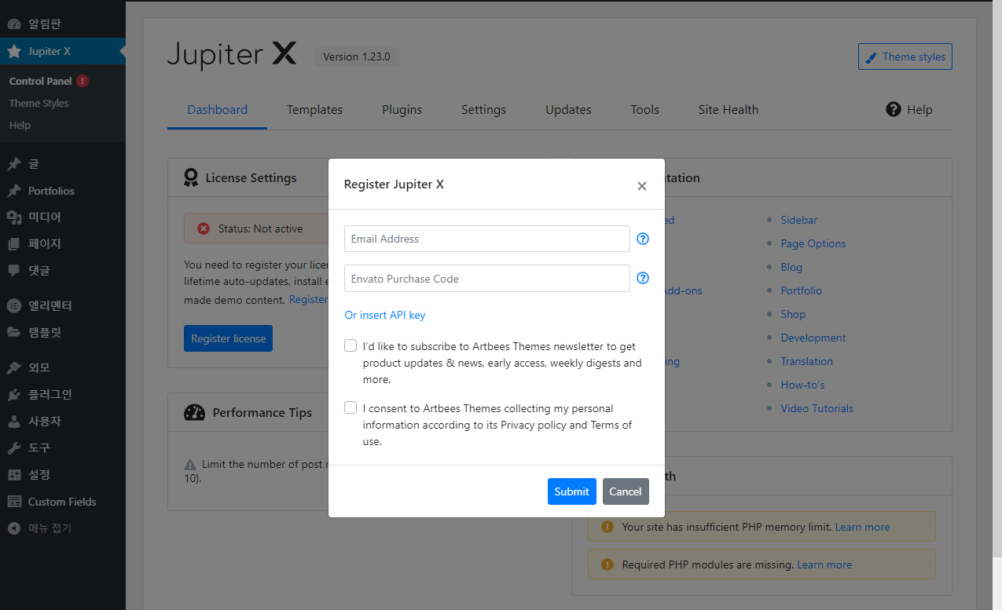Click the Version 1.23.0 badge
The image size is (1002, 610).
pyautogui.click(x=357, y=57)
